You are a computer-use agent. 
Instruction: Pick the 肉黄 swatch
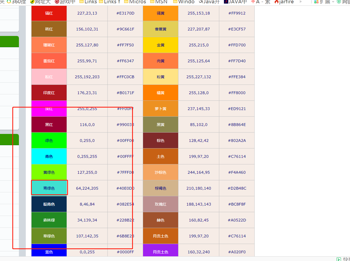pyautogui.click(x=161, y=61)
